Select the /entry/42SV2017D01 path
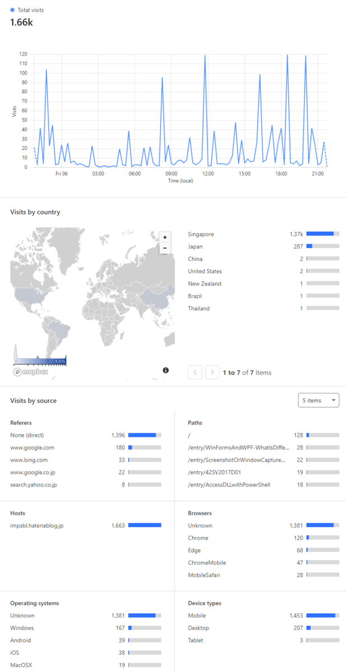This screenshot has height=672, width=346. point(214,472)
